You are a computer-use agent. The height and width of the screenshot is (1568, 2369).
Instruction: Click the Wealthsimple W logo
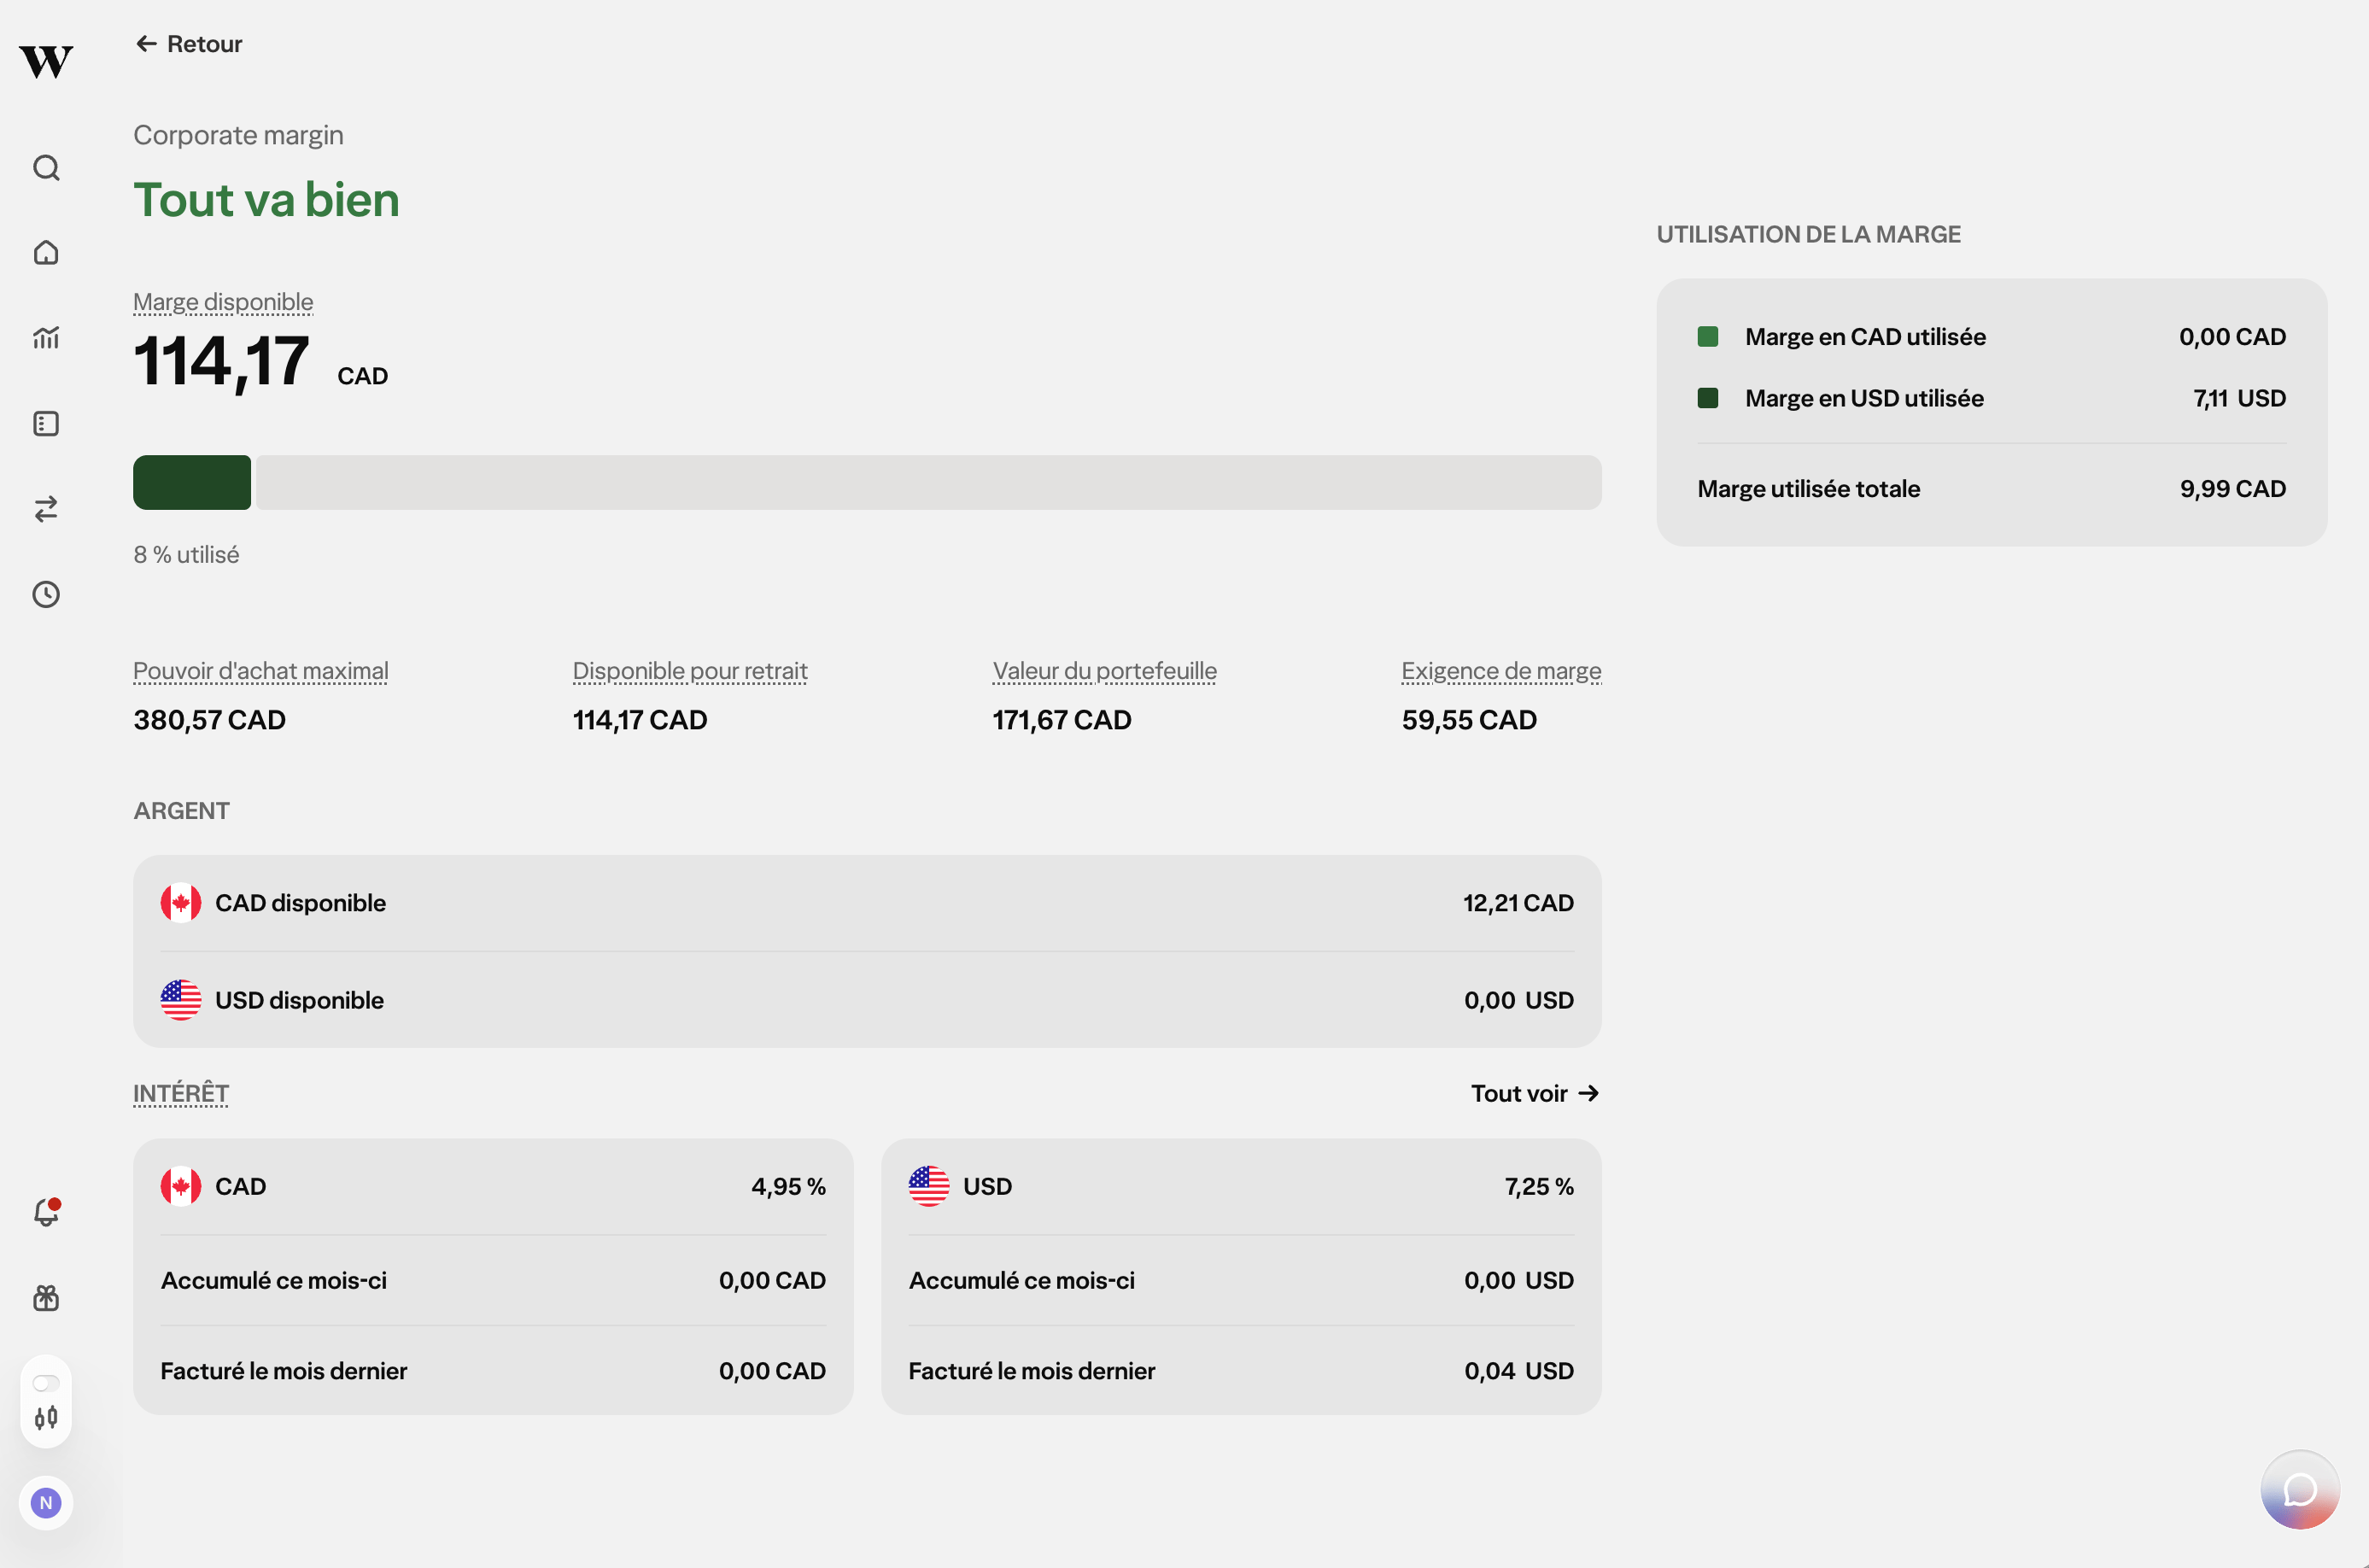[x=46, y=61]
